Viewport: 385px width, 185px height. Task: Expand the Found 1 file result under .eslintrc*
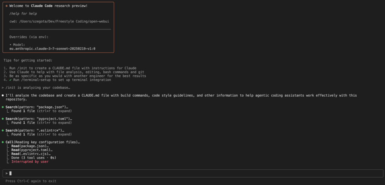pyautogui.click(x=41, y=134)
